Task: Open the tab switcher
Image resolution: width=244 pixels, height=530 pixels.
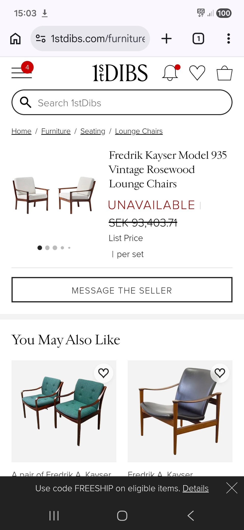Action: tap(198, 39)
